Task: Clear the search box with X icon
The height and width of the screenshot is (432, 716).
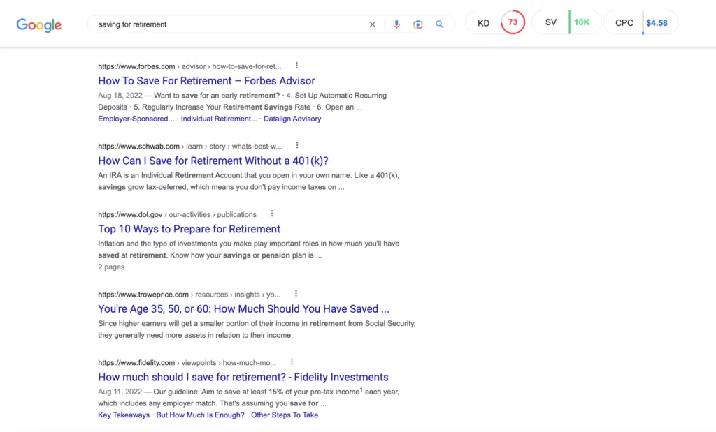Action: click(x=372, y=24)
